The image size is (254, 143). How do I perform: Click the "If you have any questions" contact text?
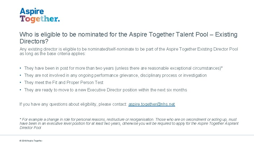(x=73, y=104)
